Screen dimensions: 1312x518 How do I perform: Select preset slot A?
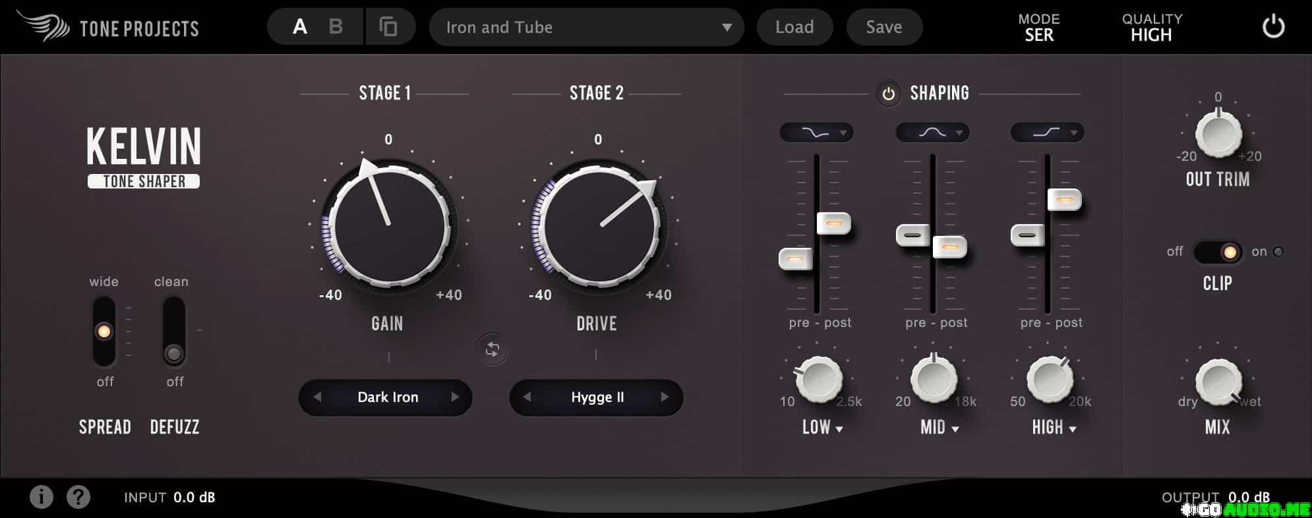[300, 27]
